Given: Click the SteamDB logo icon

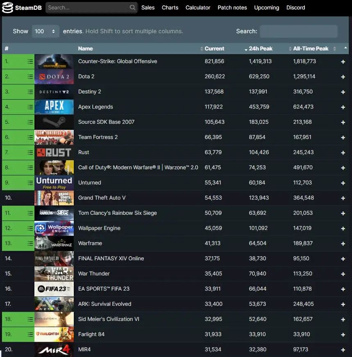Looking at the screenshot, I should click(x=7, y=7).
